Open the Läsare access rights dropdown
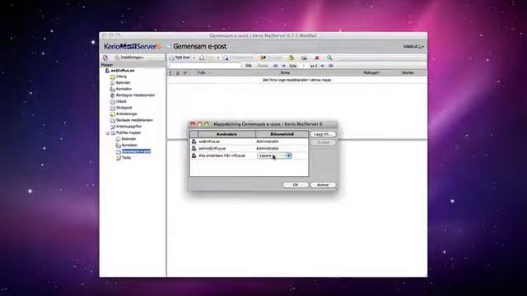This screenshot has height=296, width=527. point(274,155)
